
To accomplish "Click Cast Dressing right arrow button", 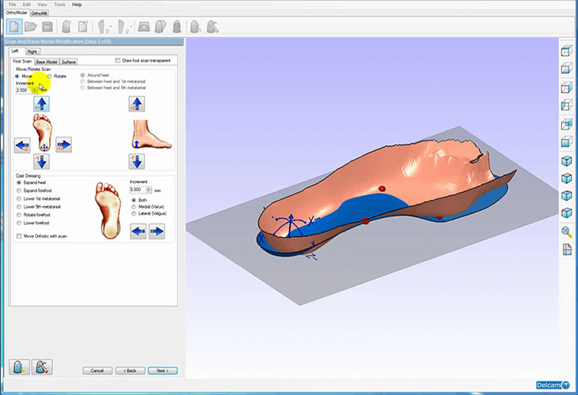I will (x=157, y=231).
